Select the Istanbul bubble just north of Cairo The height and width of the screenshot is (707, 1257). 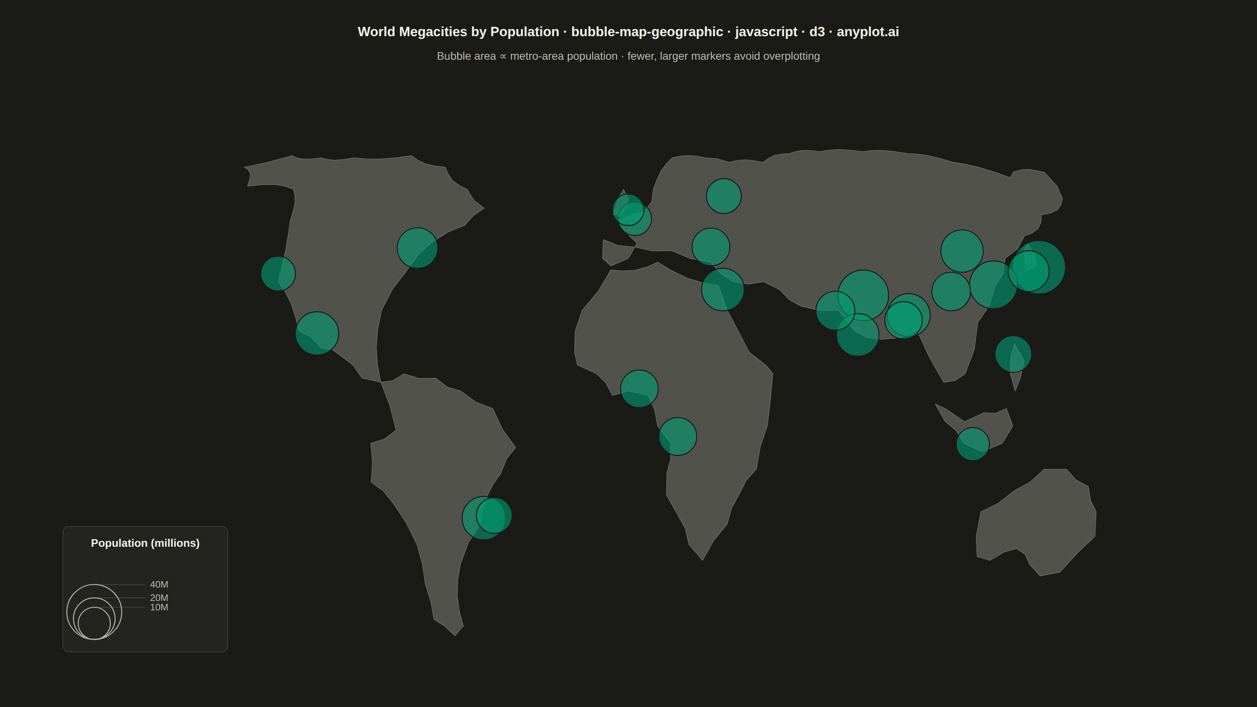pyautogui.click(x=711, y=247)
